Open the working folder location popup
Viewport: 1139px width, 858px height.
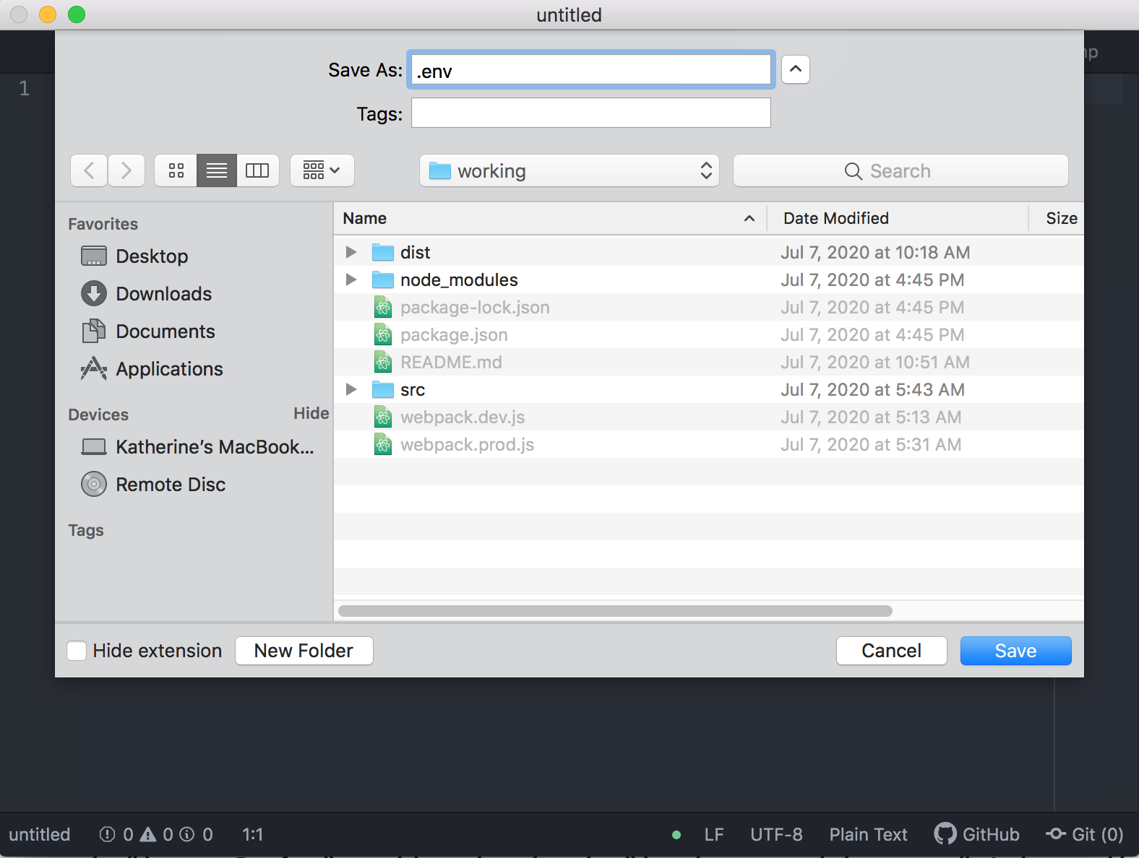(569, 170)
